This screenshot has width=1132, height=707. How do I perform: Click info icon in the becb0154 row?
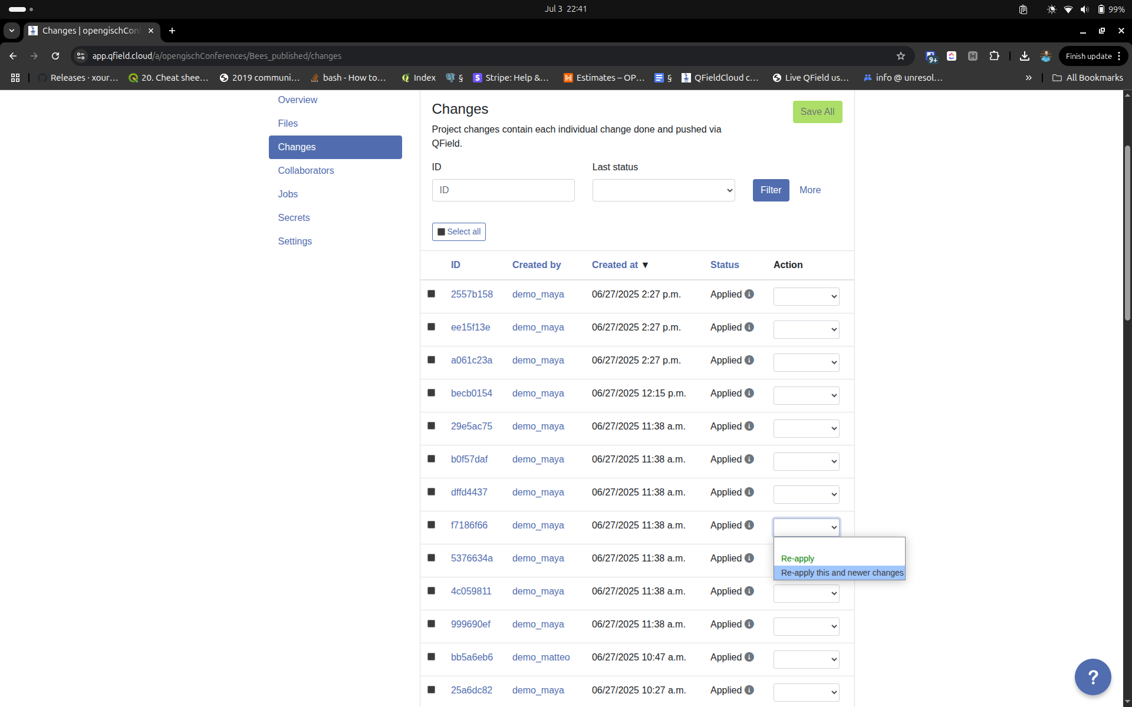(x=749, y=393)
